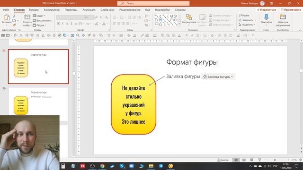Click the Dictaphone microphone icon
The image size is (303, 170).
click(266, 17)
